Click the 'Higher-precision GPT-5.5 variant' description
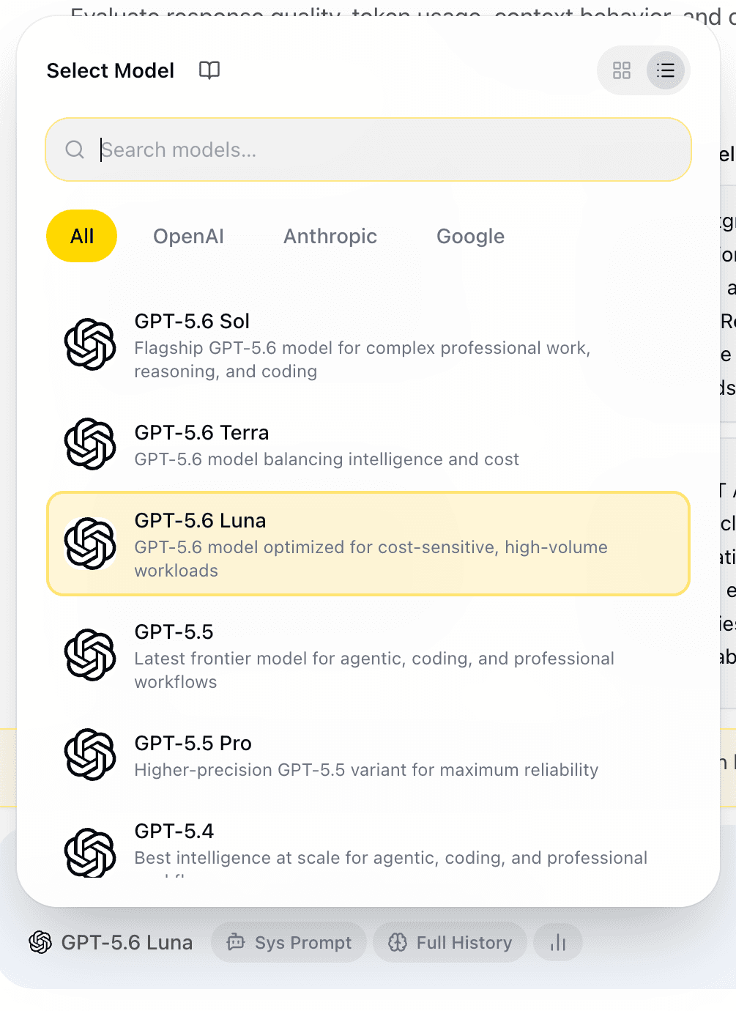Screen dimensions: 736x1011 (x=366, y=770)
